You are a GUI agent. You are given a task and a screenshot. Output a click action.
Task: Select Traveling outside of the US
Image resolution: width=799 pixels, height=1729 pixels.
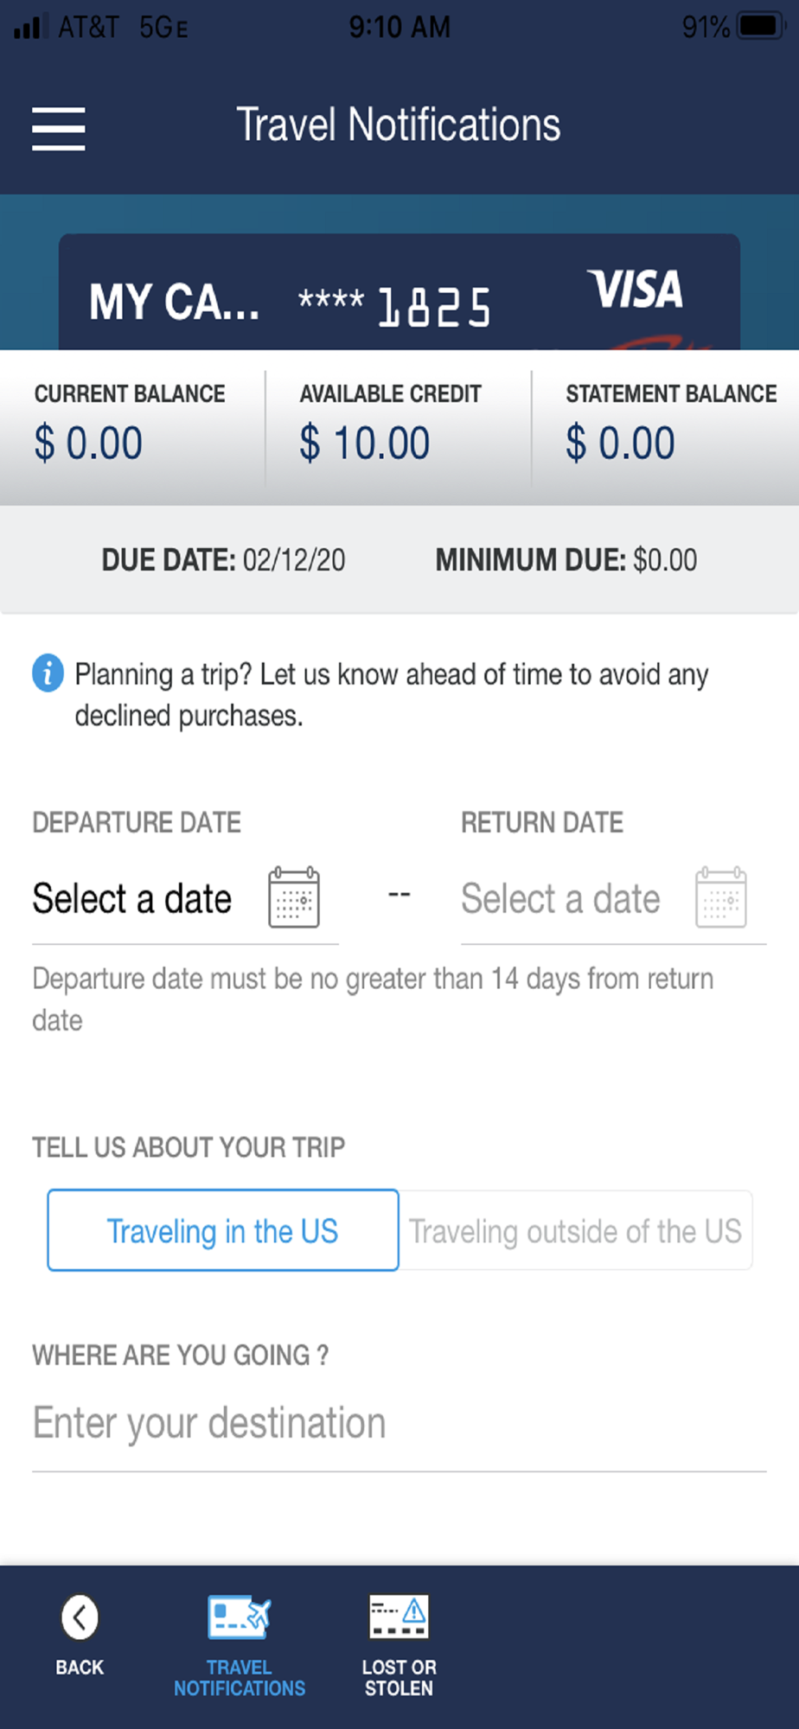[x=576, y=1230]
